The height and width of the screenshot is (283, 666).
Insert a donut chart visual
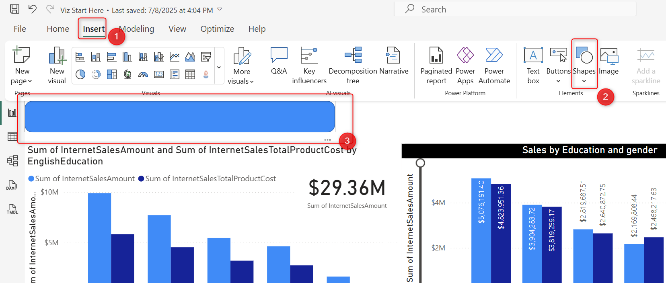coord(96,74)
